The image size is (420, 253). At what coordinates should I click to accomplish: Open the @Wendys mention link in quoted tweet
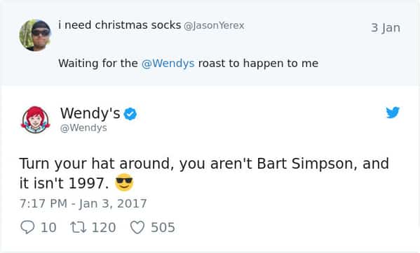pyautogui.click(x=168, y=64)
